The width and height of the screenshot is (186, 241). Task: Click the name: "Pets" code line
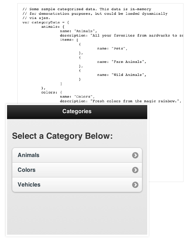click(x=112, y=48)
